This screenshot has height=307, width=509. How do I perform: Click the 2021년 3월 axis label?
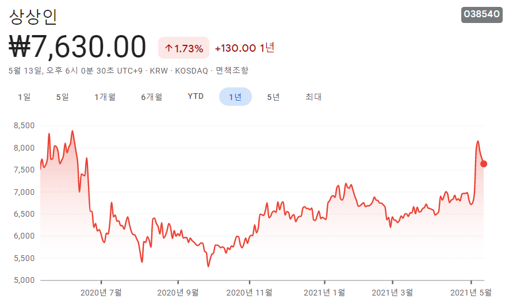(x=392, y=293)
